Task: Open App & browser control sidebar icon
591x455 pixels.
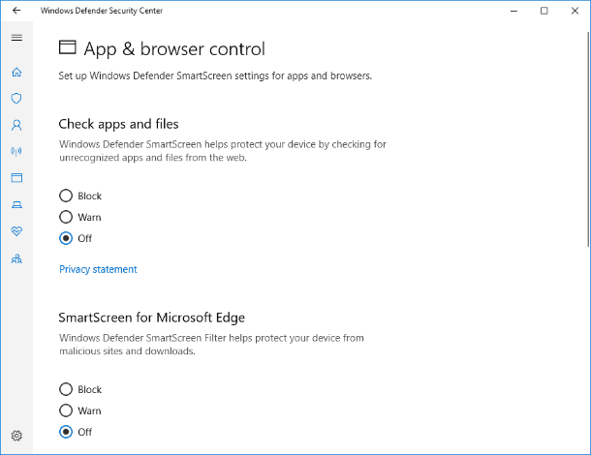Action: [x=16, y=178]
